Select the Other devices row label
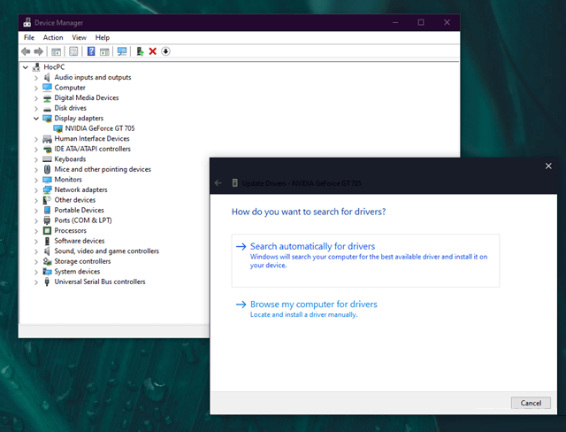 pos(75,200)
